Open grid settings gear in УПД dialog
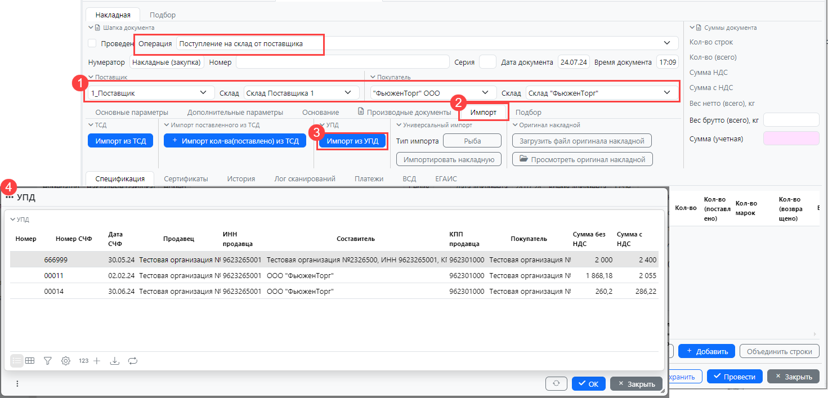Viewport: 828px width, 398px height. pos(66,361)
